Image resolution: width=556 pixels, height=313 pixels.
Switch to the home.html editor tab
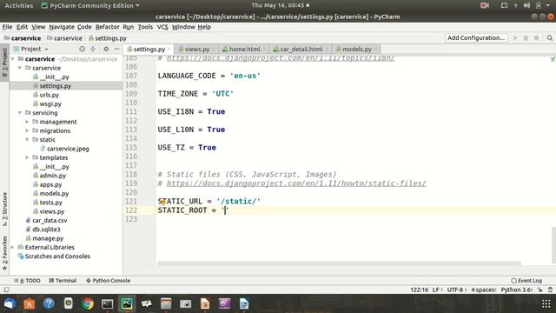pyautogui.click(x=244, y=50)
